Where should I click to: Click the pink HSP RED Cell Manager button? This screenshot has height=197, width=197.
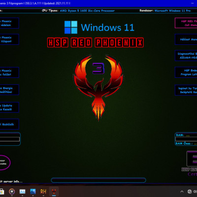click(x=186, y=23)
